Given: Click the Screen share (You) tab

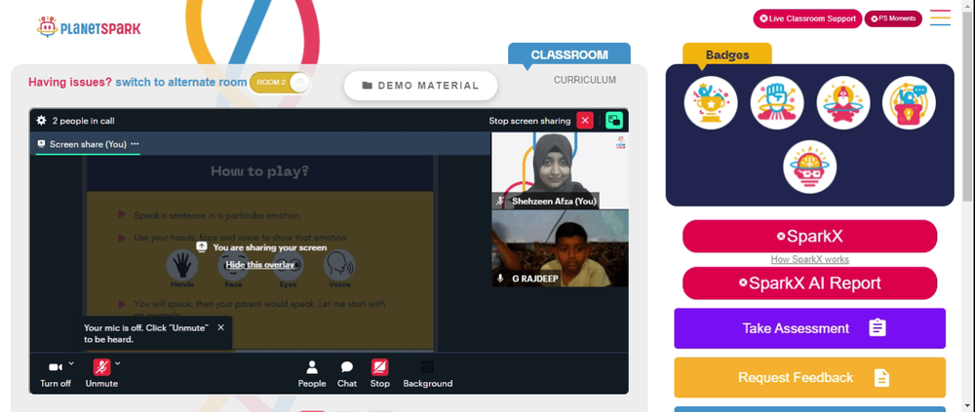Looking at the screenshot, I should coord(88,144).
